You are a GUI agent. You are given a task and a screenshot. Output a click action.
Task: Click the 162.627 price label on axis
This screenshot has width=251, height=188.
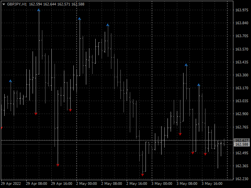(x=242, y=140)
